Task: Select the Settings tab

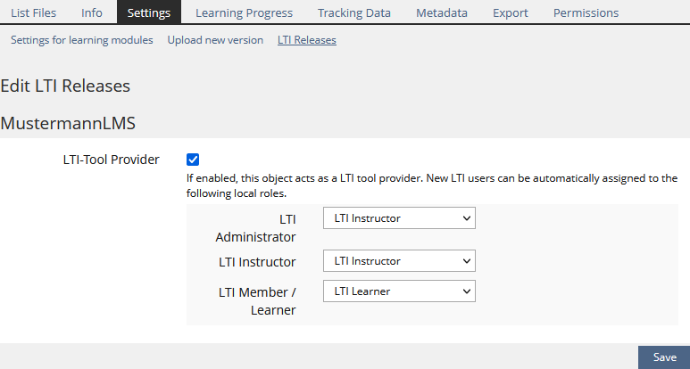Action: [x=148, y=12]
